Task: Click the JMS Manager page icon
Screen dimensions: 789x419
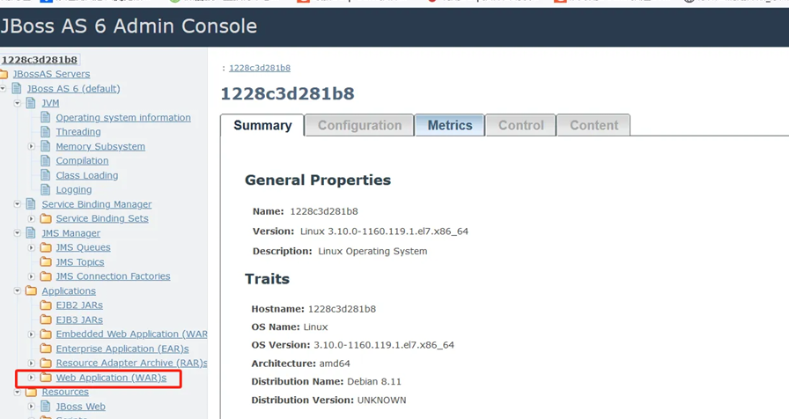Action: [31, 233]
